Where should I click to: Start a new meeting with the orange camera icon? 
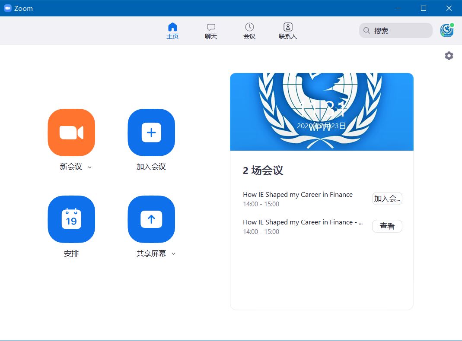pyautogui.click(x=71, y=133)
